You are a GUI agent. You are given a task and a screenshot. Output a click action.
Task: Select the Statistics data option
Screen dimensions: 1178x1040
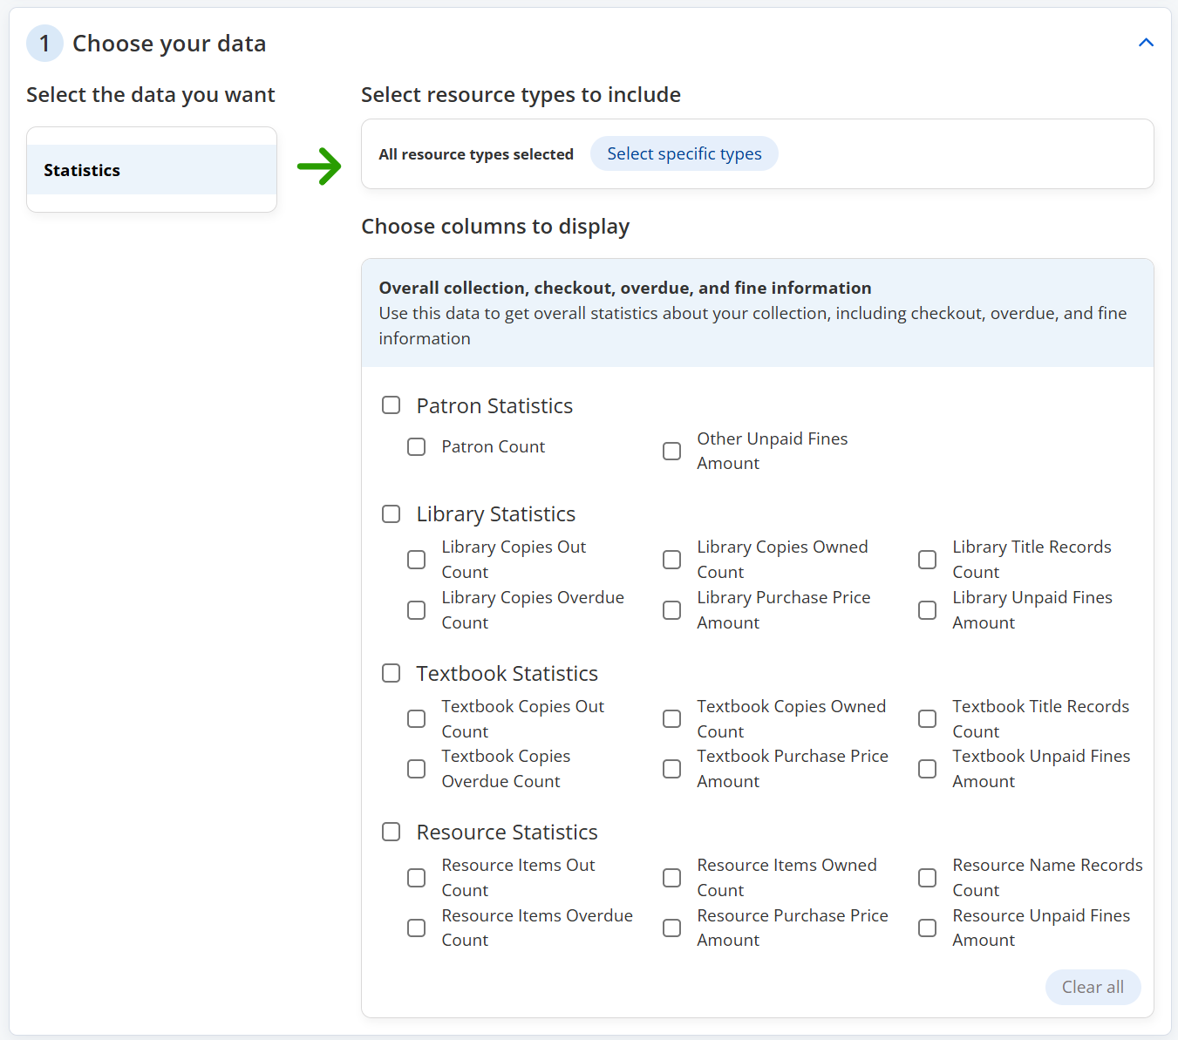[152, 170]
